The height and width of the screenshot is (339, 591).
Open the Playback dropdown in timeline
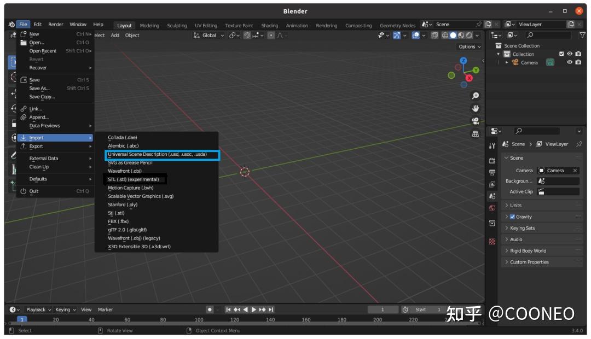point(38,309)
